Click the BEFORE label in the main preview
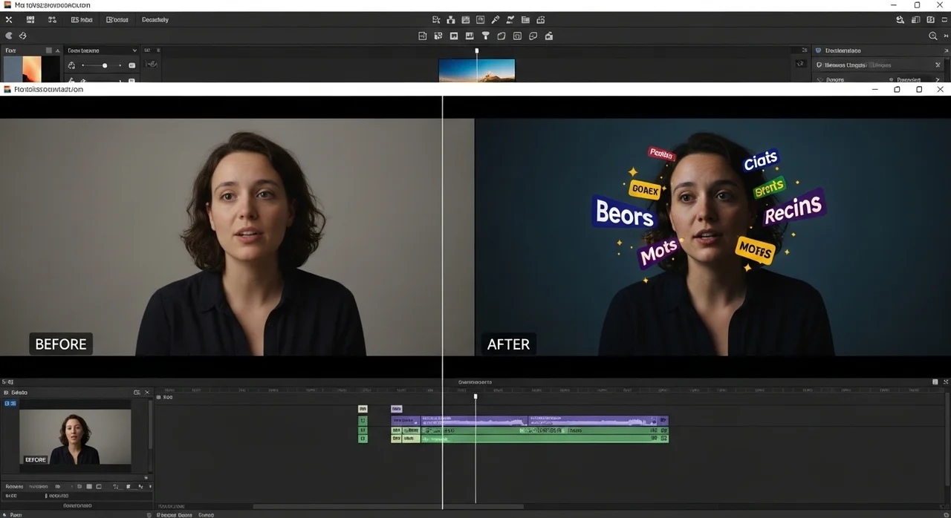Viewport: 951px width, 518px height. pos(61,344)
